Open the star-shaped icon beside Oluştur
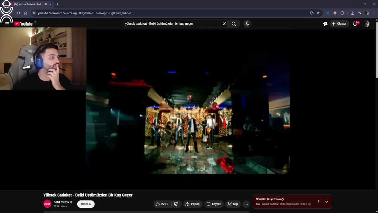Viewport: 378px width, 213px height. pyautogui.click(x=325, y=24)
